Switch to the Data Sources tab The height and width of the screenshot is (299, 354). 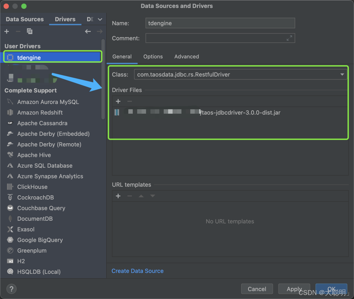point(25,19)
